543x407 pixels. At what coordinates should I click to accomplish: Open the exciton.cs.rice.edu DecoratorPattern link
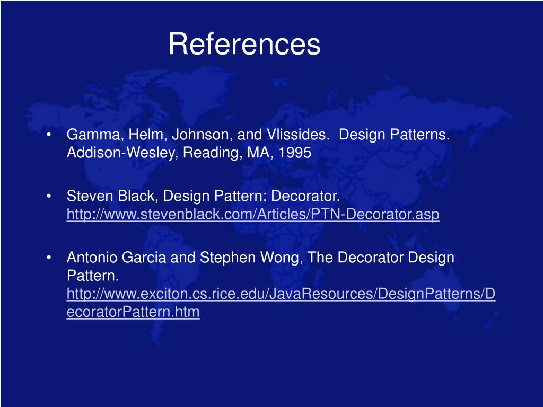(x=281, y=303)
